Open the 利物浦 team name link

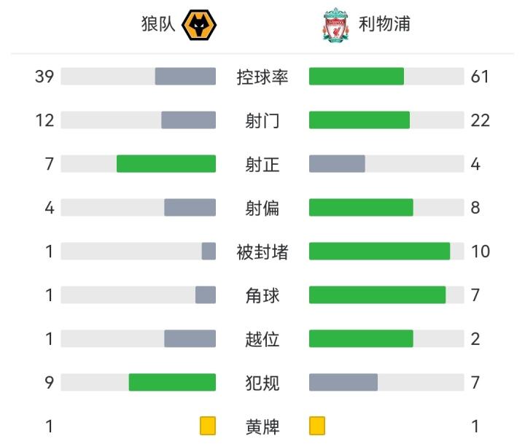coord(384,24)
